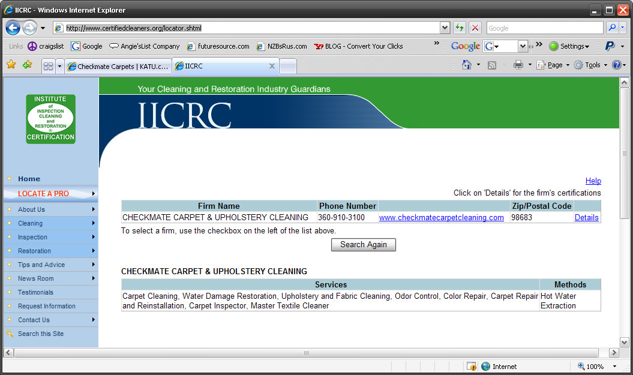The width and height of the screenshot is (633, 375).
Task: Click the green Refresh page icon
Action: pos(459,28)
